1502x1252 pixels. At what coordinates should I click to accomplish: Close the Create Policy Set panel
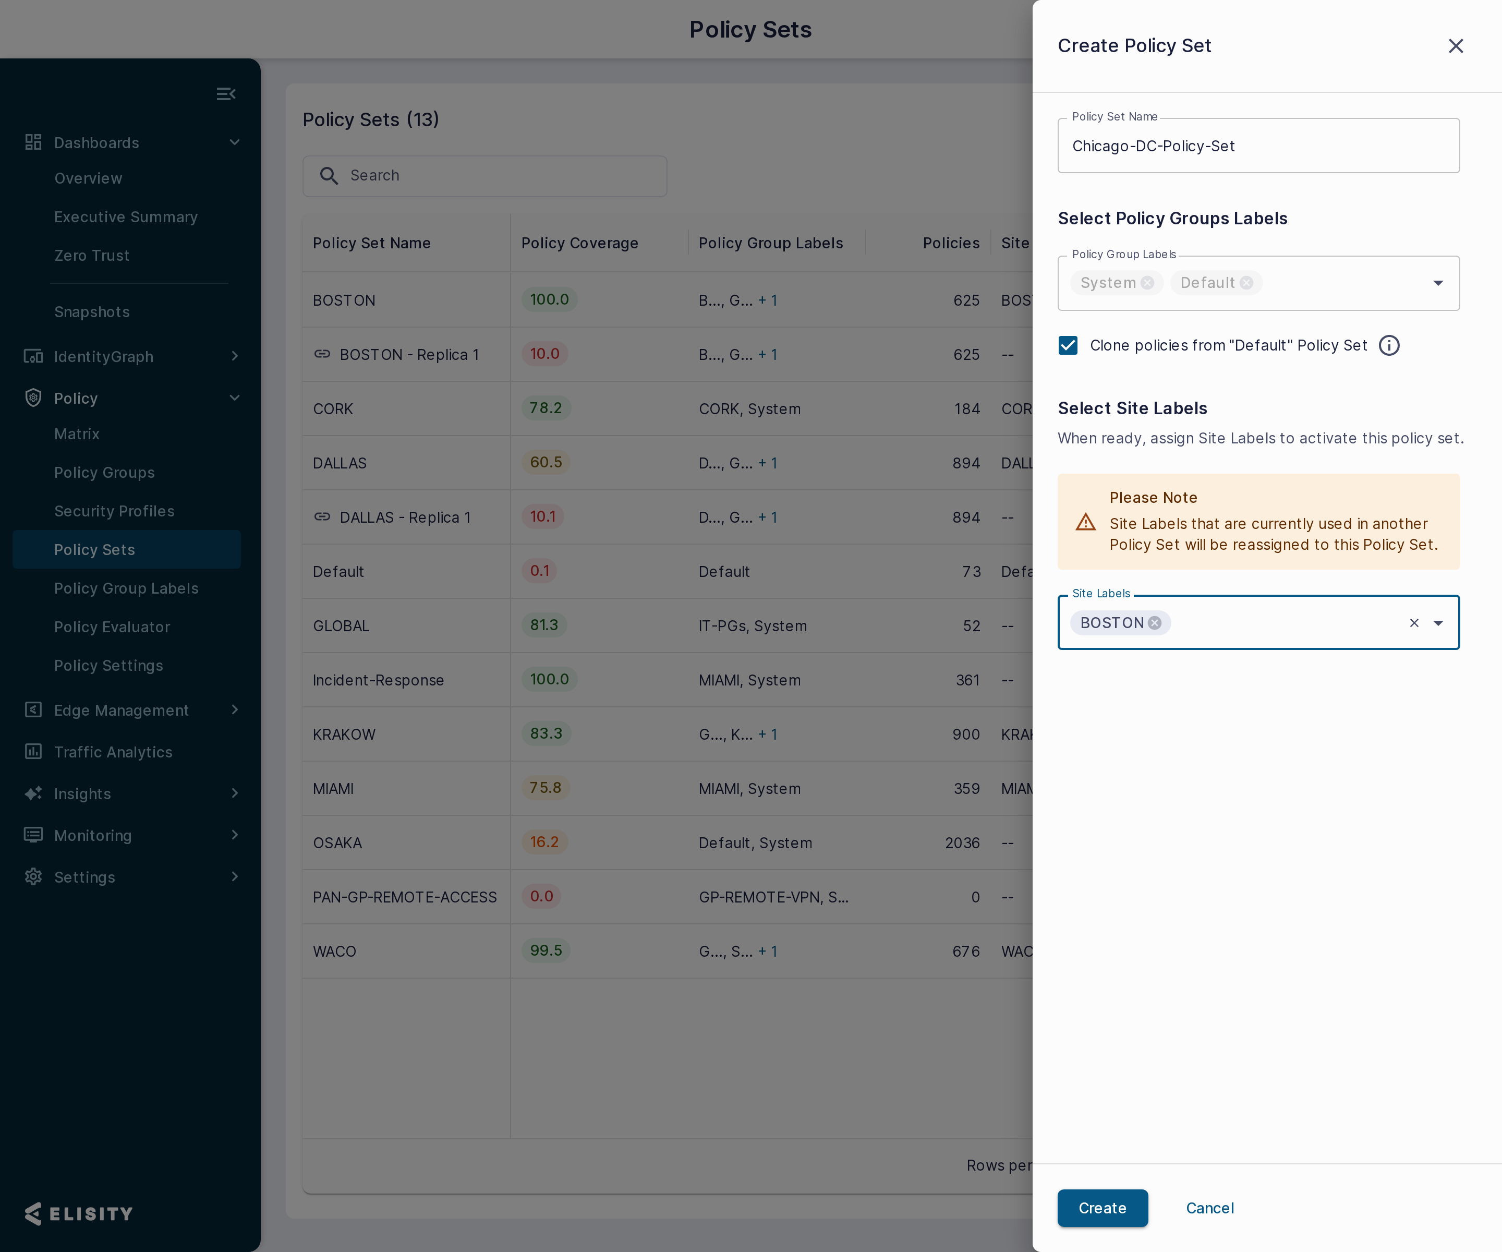tap(1456, 46)
